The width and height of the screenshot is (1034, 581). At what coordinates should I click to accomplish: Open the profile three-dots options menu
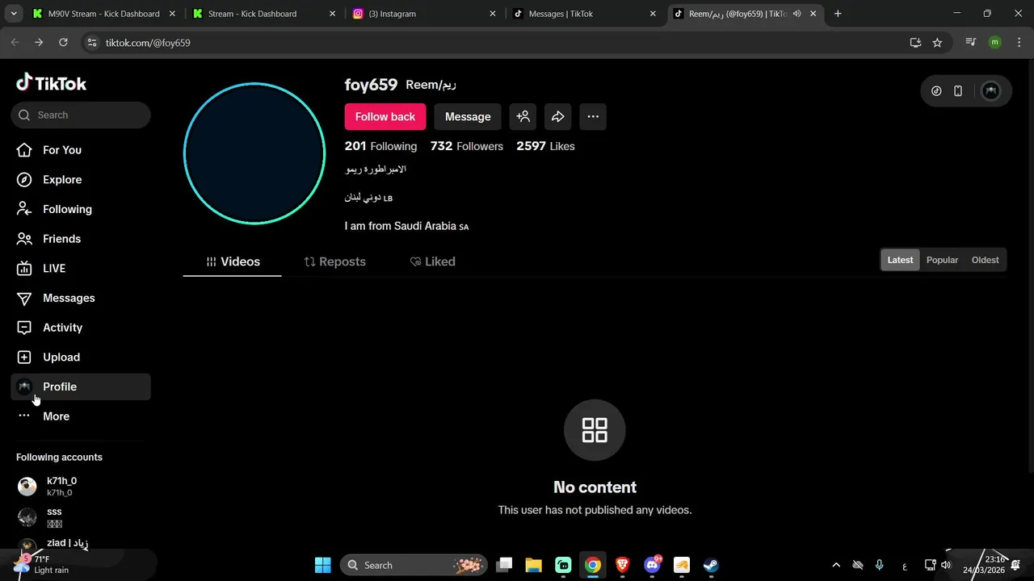593,117
